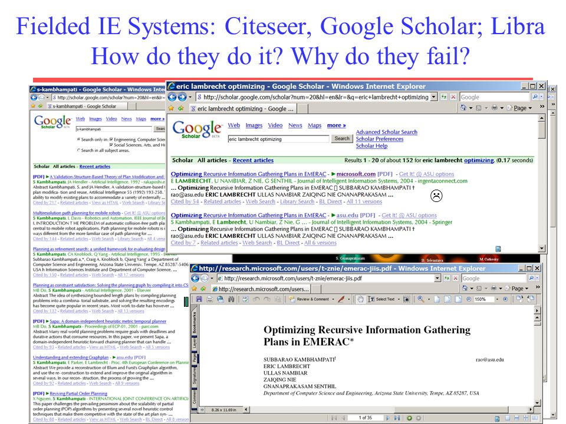Open 'Cited by 7' link
The width and height of the screenshot is (566, 424).
(183, 243)
